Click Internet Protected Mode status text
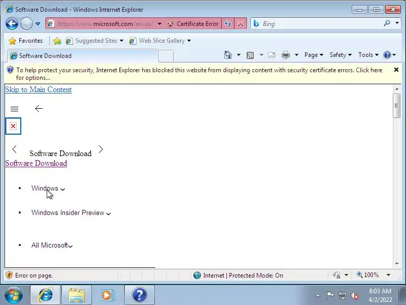This screenshot has height=305, width=406. point(243,276)
